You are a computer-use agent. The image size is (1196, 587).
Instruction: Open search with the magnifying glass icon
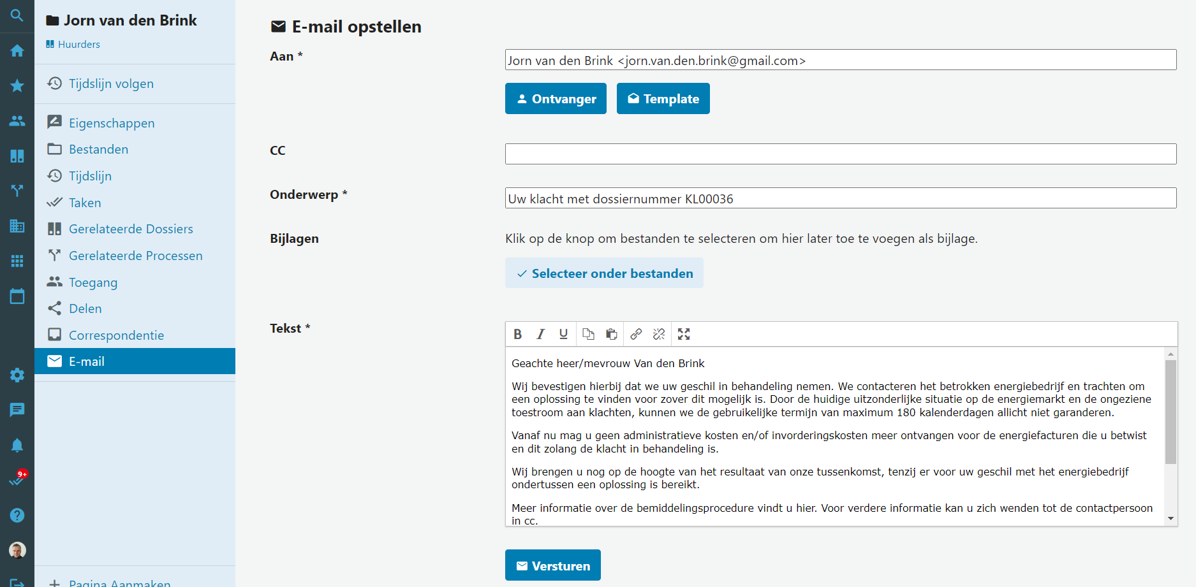pos(17,15)
